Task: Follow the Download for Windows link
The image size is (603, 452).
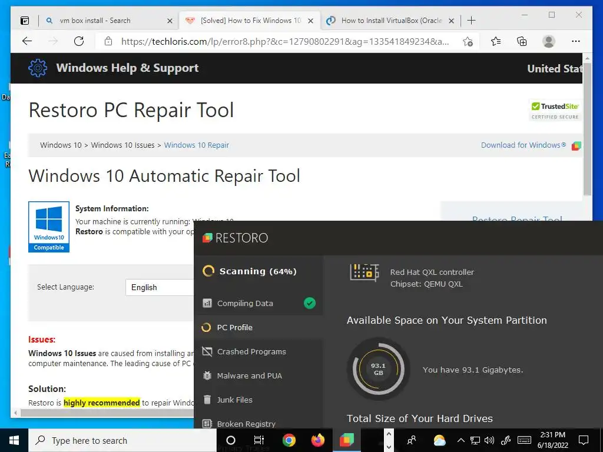Action: [524, 145]
